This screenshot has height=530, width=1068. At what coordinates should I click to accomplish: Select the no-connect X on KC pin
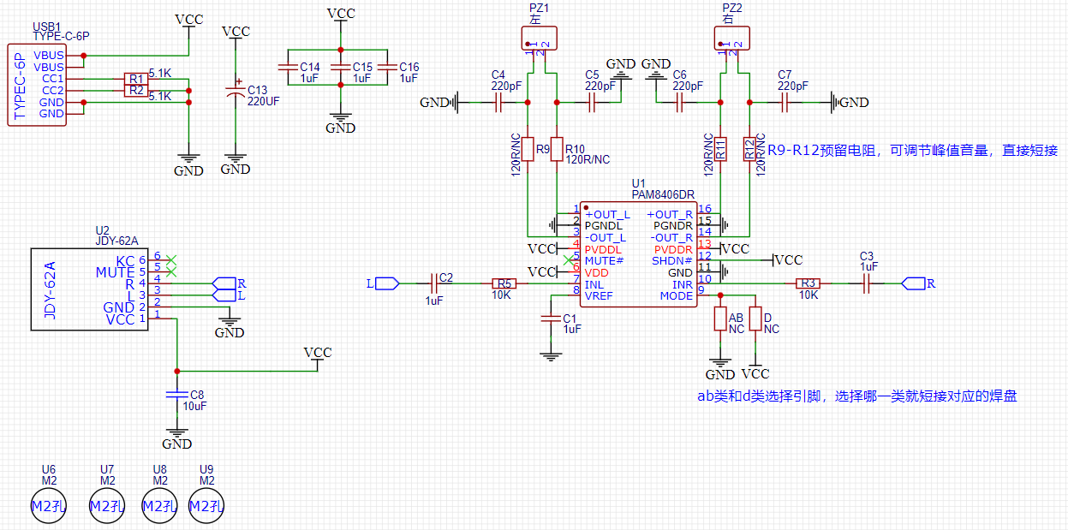point(171,259)
